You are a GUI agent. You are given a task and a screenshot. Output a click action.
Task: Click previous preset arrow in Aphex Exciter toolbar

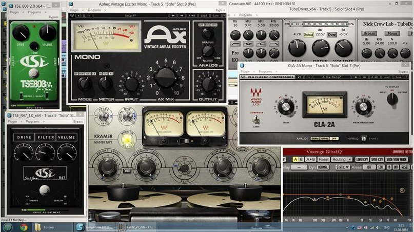(x=173, y=16)
